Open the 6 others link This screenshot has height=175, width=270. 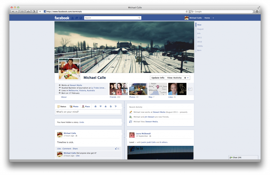click(x=164, y=142)
